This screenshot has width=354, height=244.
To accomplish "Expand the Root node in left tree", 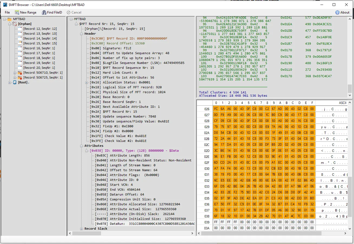I will [x=10, y=82].
